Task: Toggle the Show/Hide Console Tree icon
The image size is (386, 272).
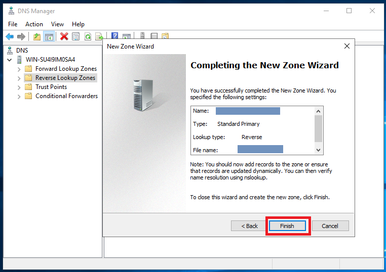Action: (x=49, y=36)
